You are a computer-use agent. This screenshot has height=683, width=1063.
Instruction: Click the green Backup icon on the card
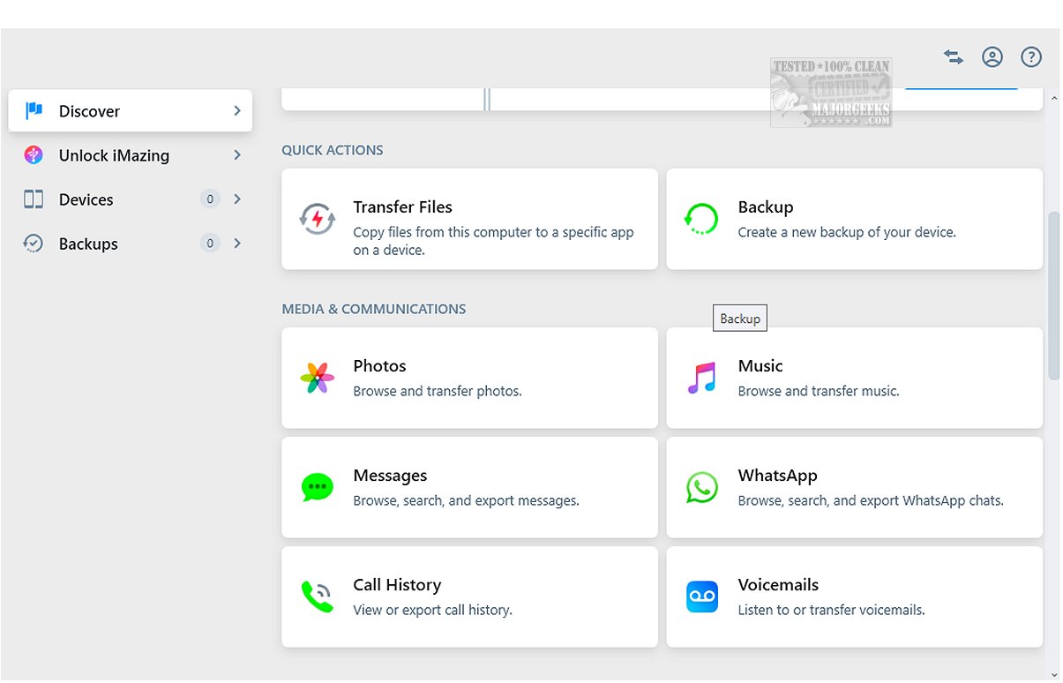pos(701,219)
